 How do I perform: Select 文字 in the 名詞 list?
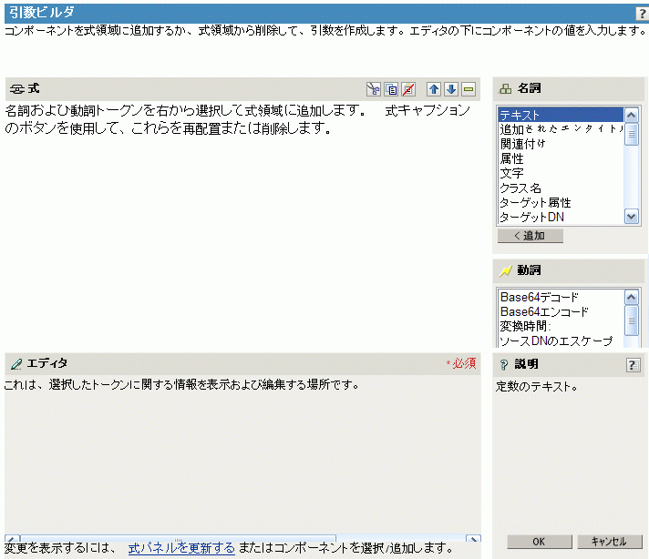tap(561, 173)
